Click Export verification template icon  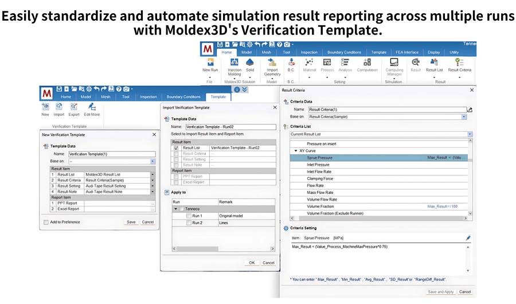tap(73, 107)
